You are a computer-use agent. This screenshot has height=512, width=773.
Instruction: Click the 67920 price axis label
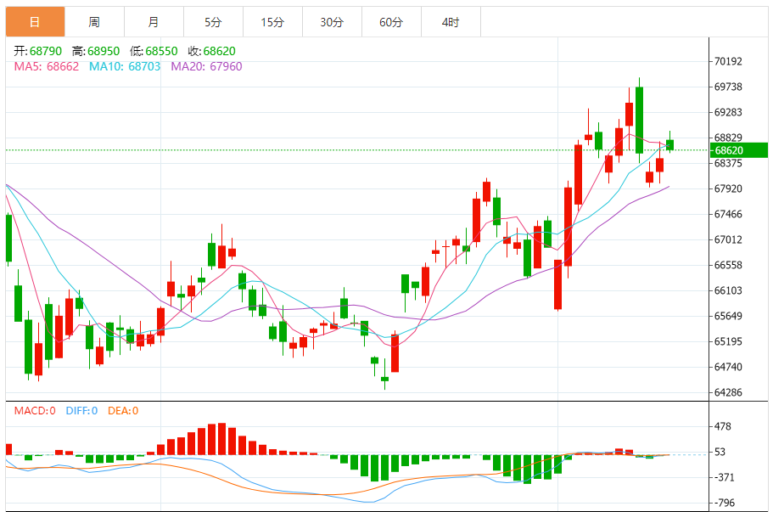pyautogui.click(x=728, y=188)
